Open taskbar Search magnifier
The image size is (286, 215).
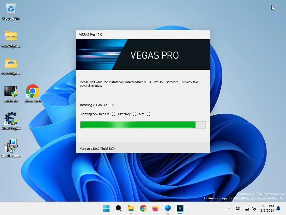(118, 208)
